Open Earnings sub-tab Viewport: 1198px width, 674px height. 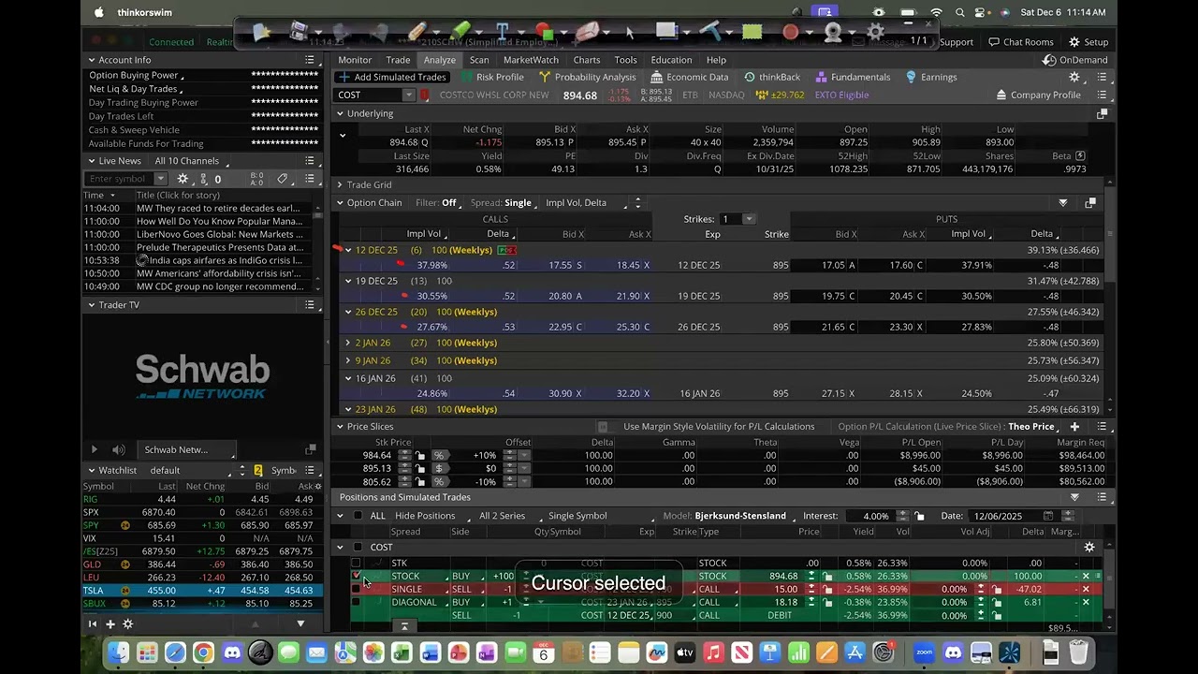(x=930, y=77)
